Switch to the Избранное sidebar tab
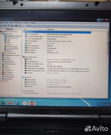The height and width of the screenshot is (135, 111). [9, 29]
